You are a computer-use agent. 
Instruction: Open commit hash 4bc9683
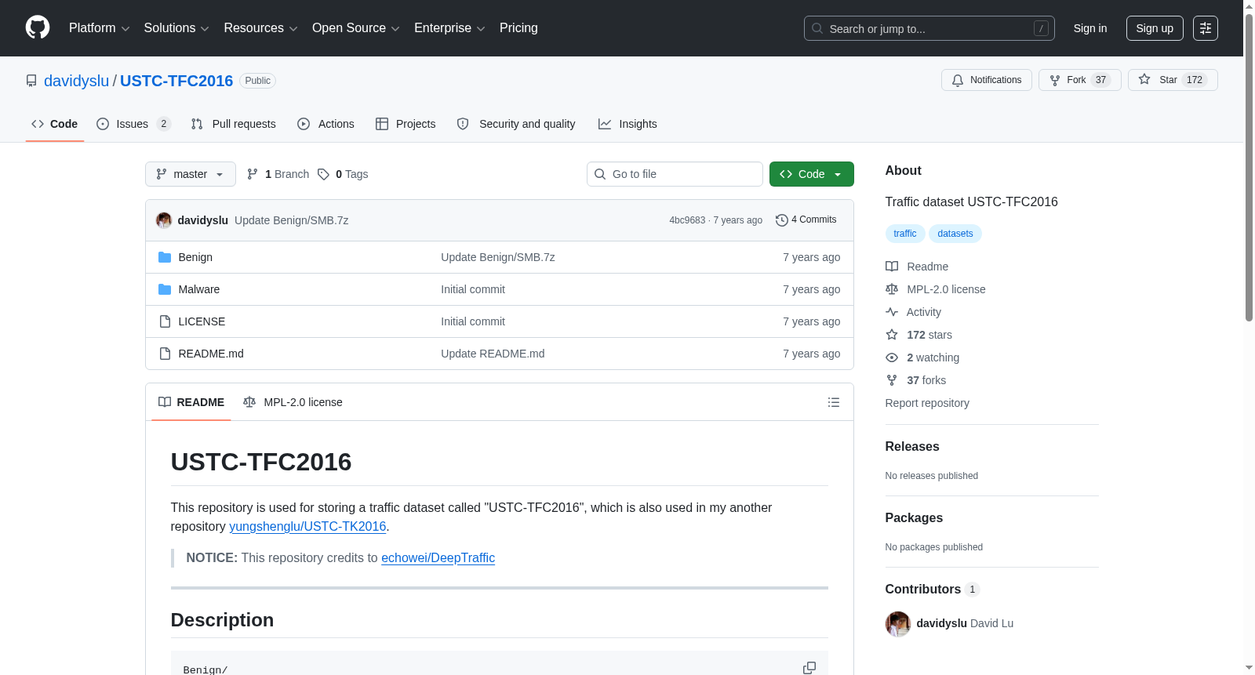[687, 220]
